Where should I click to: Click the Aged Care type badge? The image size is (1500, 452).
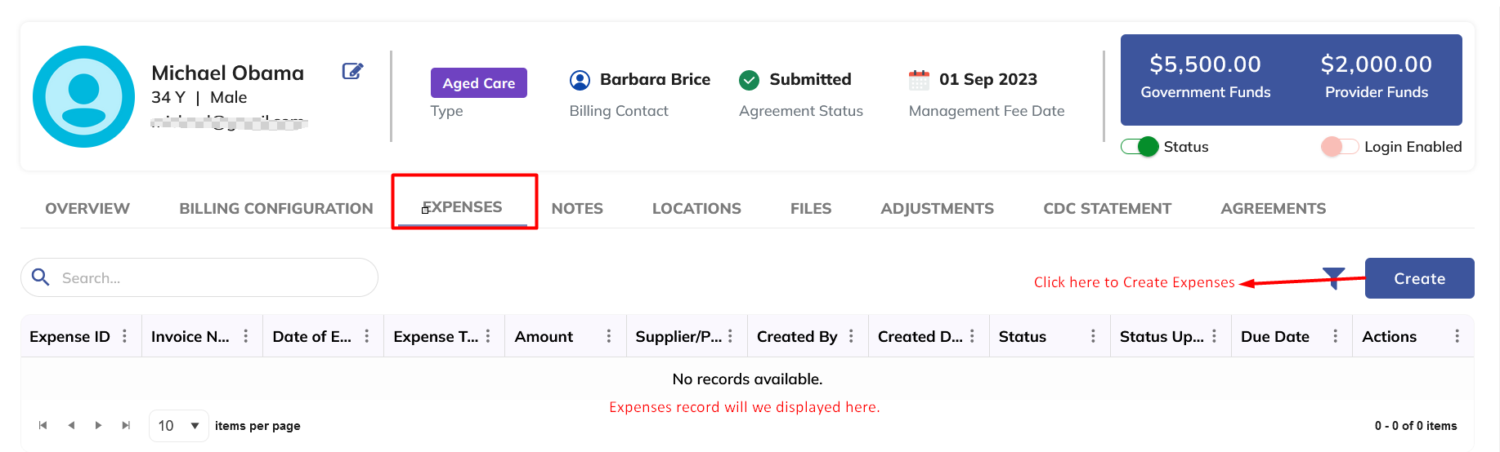tap(478, 83)
